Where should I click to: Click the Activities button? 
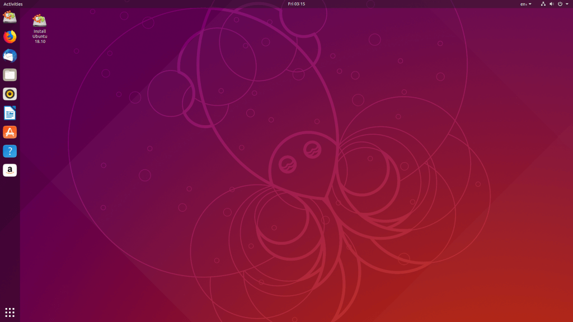[x=13, y=4]
